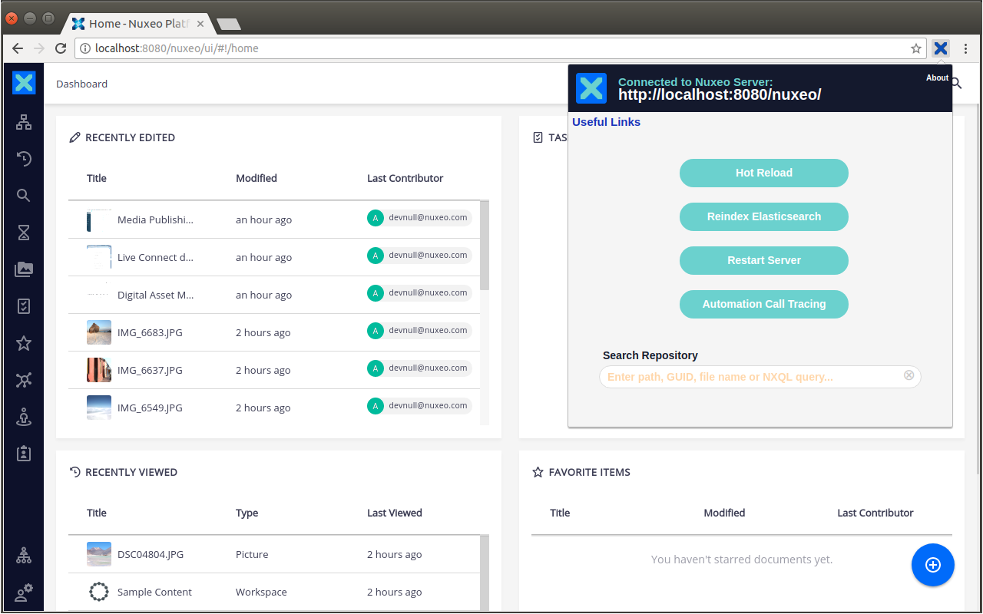
Task: Click the IMG_6637.JPG thumbnail
Action: coord(99,370)
